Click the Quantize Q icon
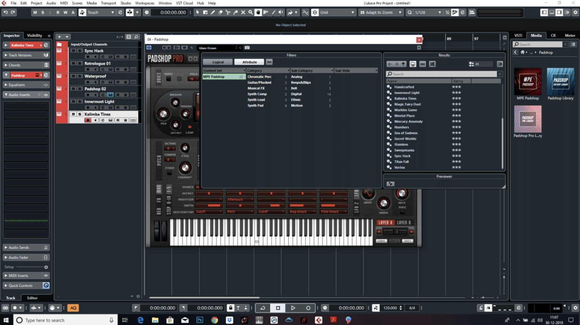This screenshot has height=325, width=580. click(x=410, y=12)
